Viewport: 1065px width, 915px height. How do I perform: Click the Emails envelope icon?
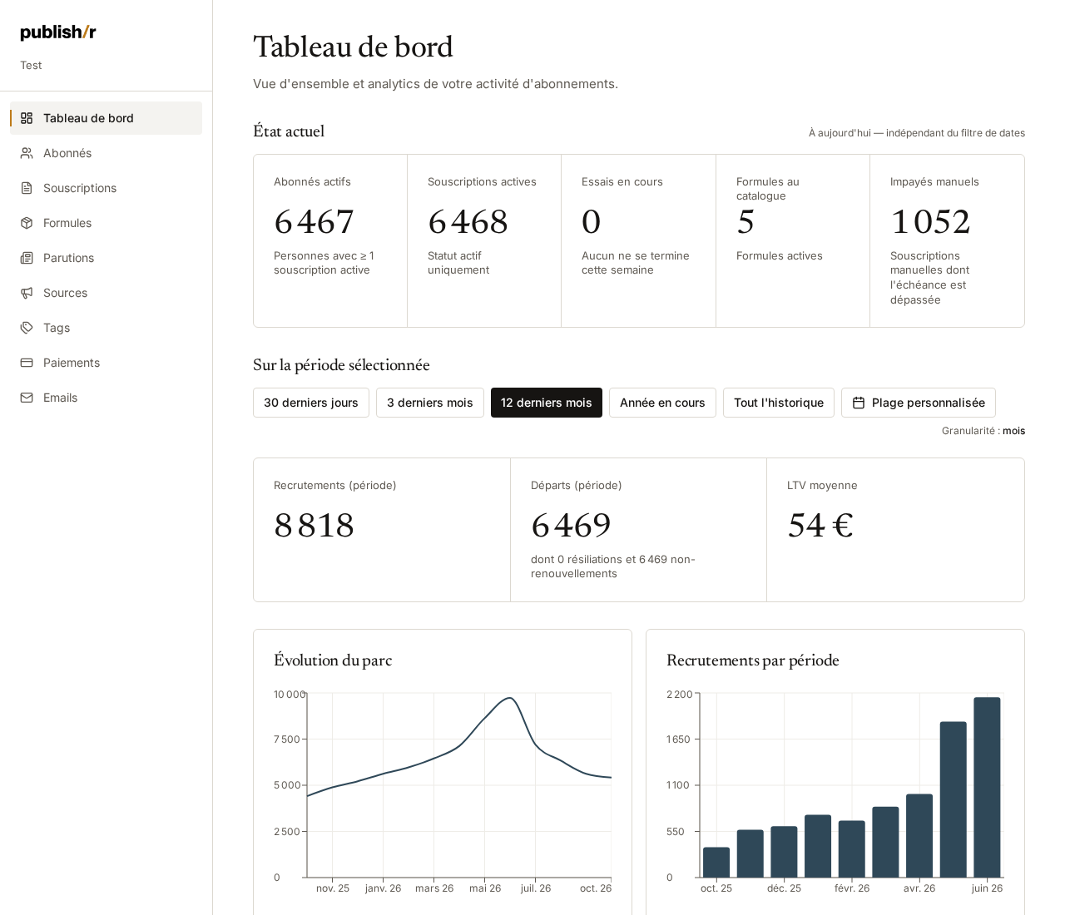click(27, 398)
